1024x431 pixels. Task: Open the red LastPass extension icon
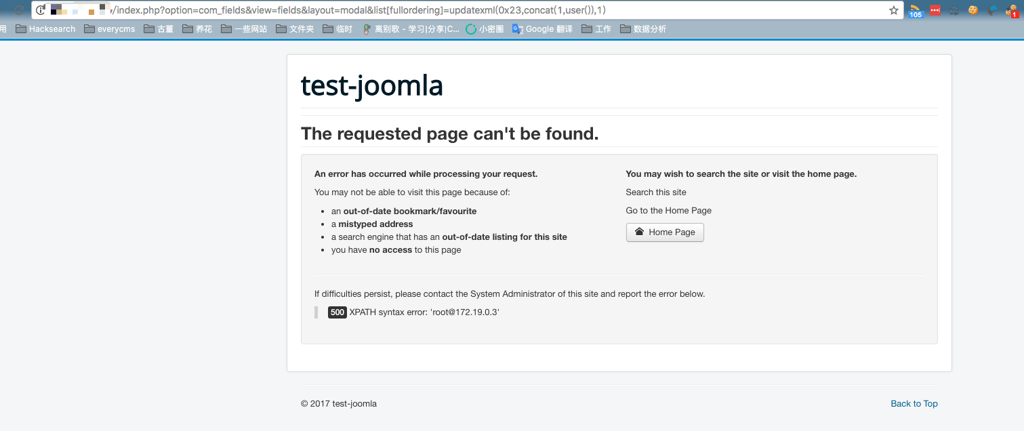(x=935, y=10)
